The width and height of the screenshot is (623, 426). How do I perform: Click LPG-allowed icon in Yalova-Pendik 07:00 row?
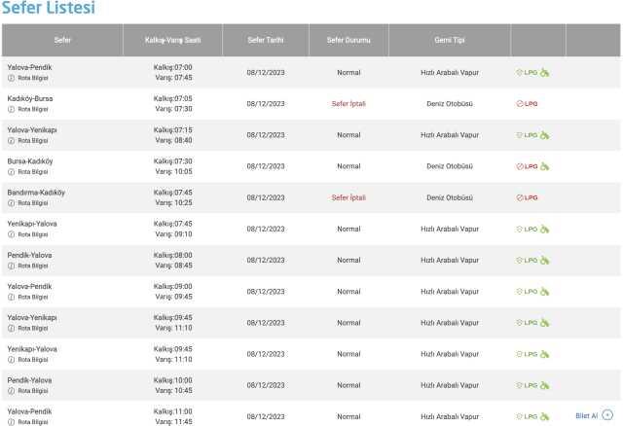(527, 73)
